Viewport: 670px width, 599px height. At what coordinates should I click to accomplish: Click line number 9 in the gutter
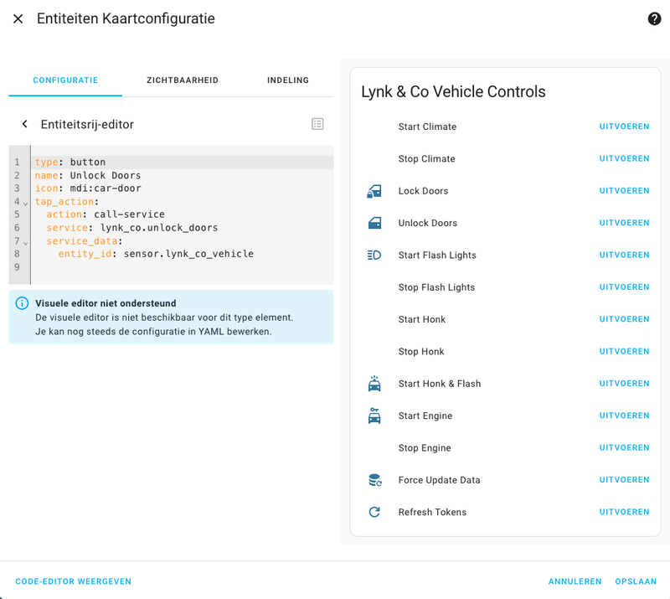click(x=17, y=267)
